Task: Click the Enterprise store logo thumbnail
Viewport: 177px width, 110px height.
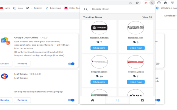Action: click(x=99, y=93)
